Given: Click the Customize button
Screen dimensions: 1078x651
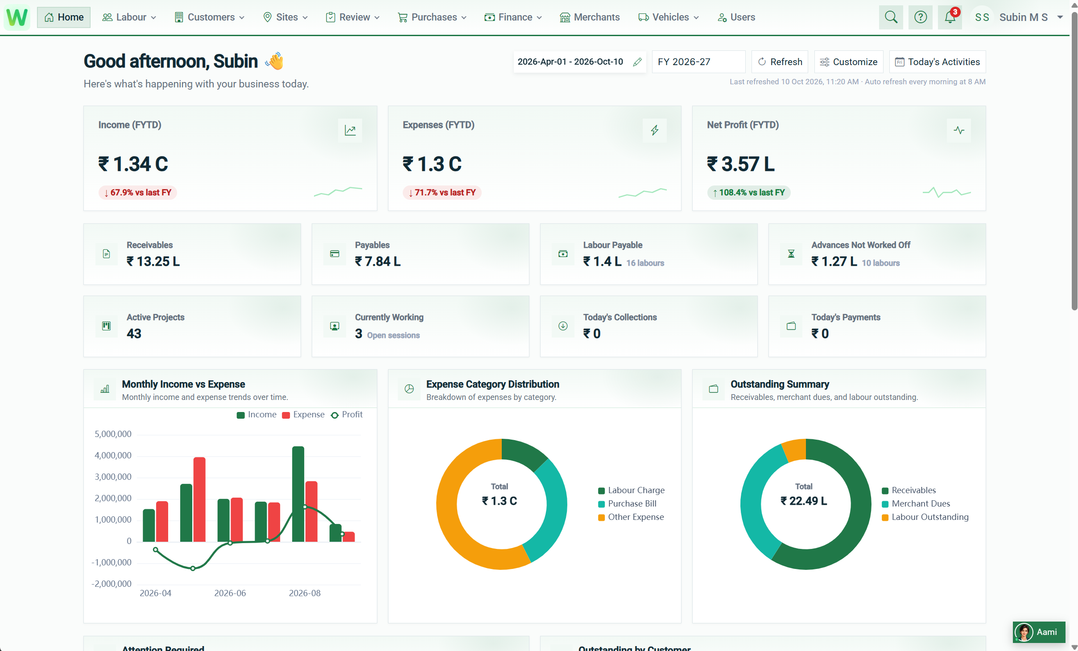Looking at the screenshot, I should (848, 62).
